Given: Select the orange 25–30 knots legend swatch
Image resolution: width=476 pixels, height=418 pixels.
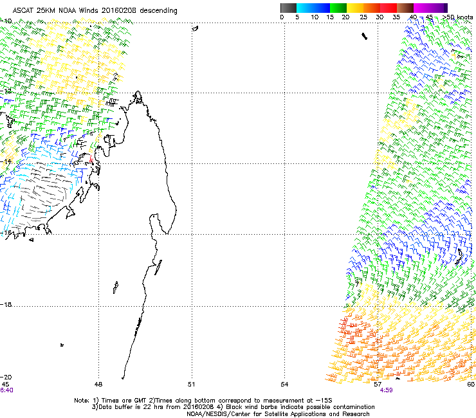Looking at the screenshot, I should click(x=372, y=8).
